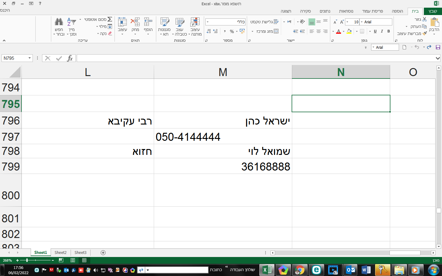Open the Name Box dropdown arrow
This screenshot has width=442, height=276.
pyautogui.click(x=29, y=58)
